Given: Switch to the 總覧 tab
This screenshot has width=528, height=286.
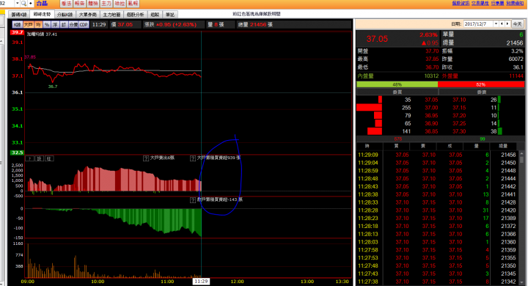Looking at the screenshot, I should coord(155,15).
